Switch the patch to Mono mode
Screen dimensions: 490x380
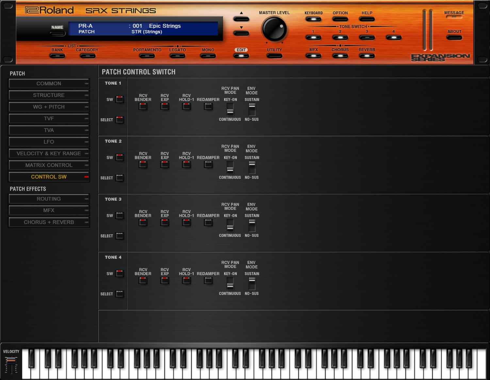tap(208, 56)
